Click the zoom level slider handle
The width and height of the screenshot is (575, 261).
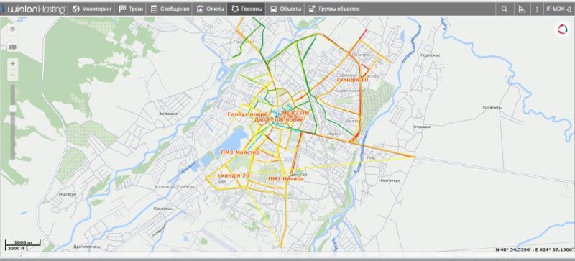[x=13, y=109]
